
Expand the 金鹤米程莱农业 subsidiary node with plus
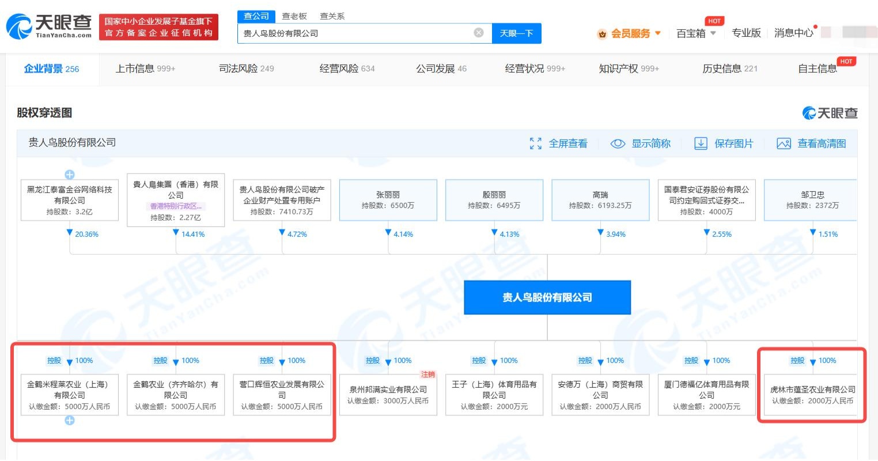click(70, 421)
